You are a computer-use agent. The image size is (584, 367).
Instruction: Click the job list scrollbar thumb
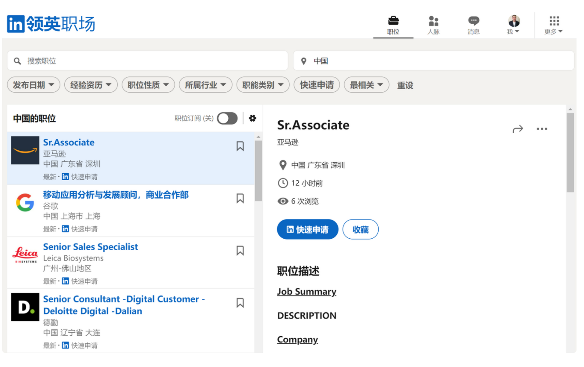259,171
